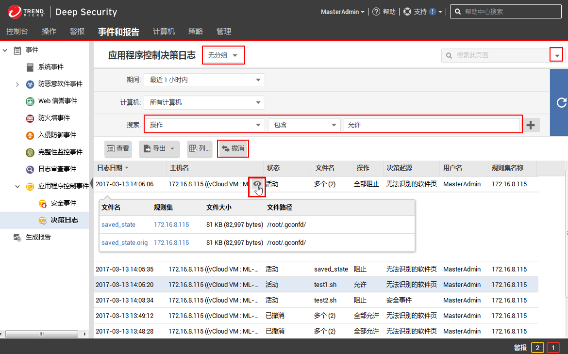The width and height of the screenshot is (568, 354).
Task: Select the 防火墙事件 firewall icon
Action: [30, 118]
